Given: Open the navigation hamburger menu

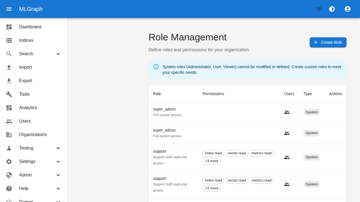Looking at the screenshot, I should coord(9,9).
